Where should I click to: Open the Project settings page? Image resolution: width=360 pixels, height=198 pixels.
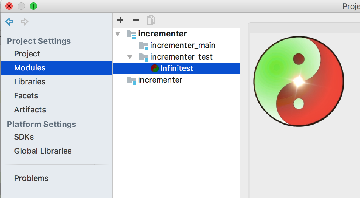[x=27, y=54]
